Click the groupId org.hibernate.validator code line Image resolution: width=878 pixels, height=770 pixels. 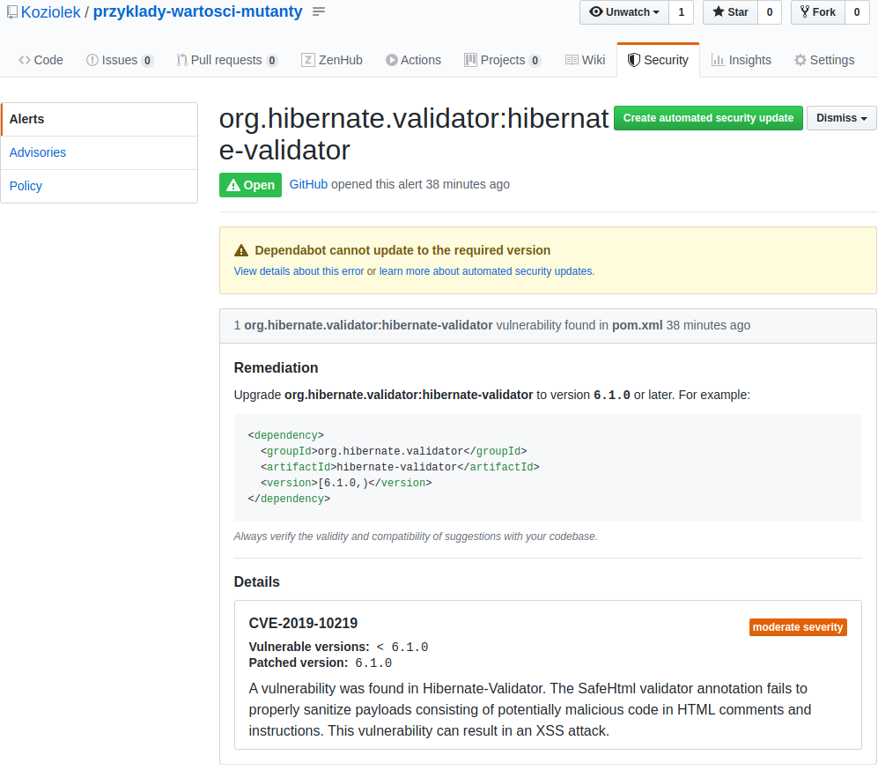click(x=394, y=451)
